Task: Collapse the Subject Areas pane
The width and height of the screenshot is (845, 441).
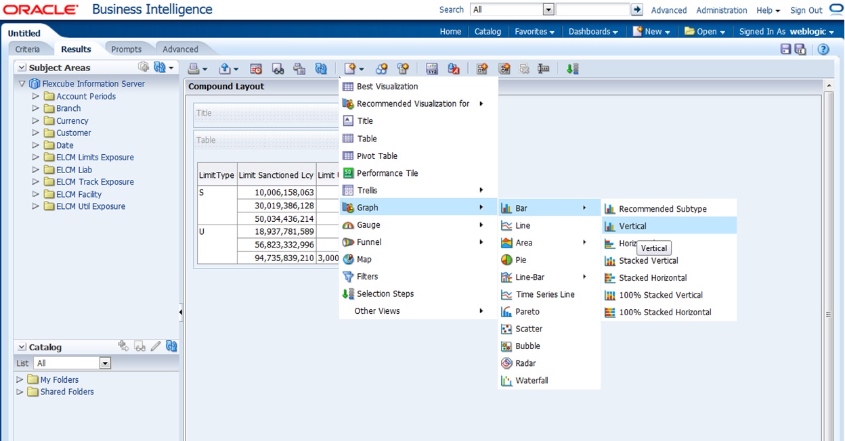Action: pos(22,68)
